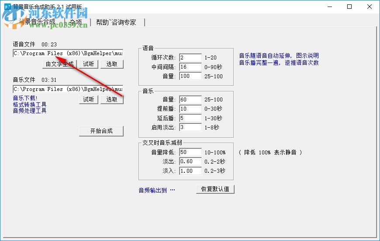Click the 音量降低 input field
This screenshot has height=241, width=380.
[x=190, y=152]
